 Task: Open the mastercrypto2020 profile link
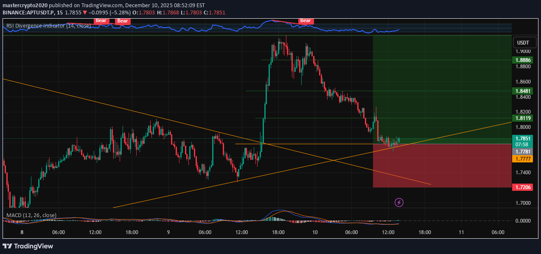point(24,5)
